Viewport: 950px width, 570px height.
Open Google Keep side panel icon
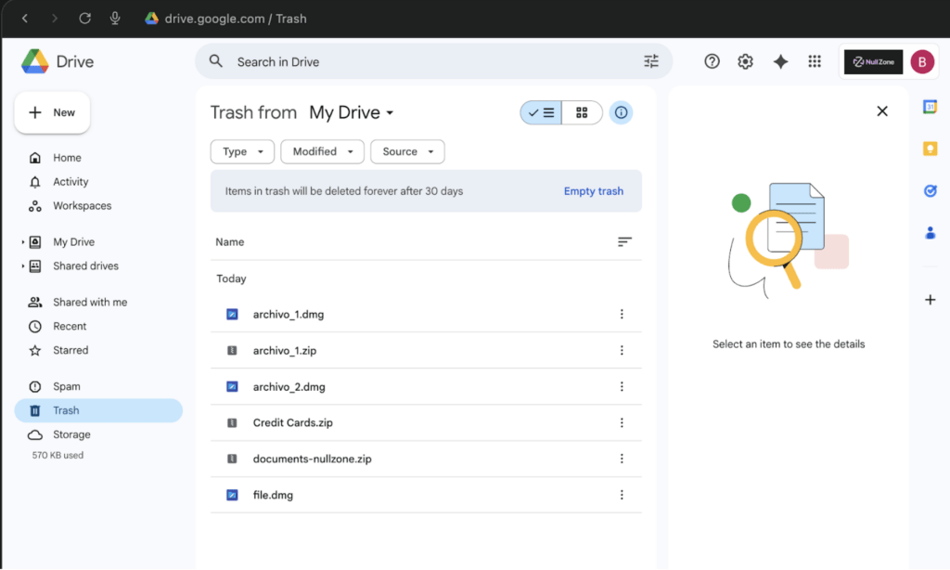click(x=930, y=149)
